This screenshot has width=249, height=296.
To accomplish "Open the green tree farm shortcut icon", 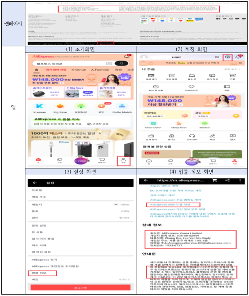I will coord(81,106).
